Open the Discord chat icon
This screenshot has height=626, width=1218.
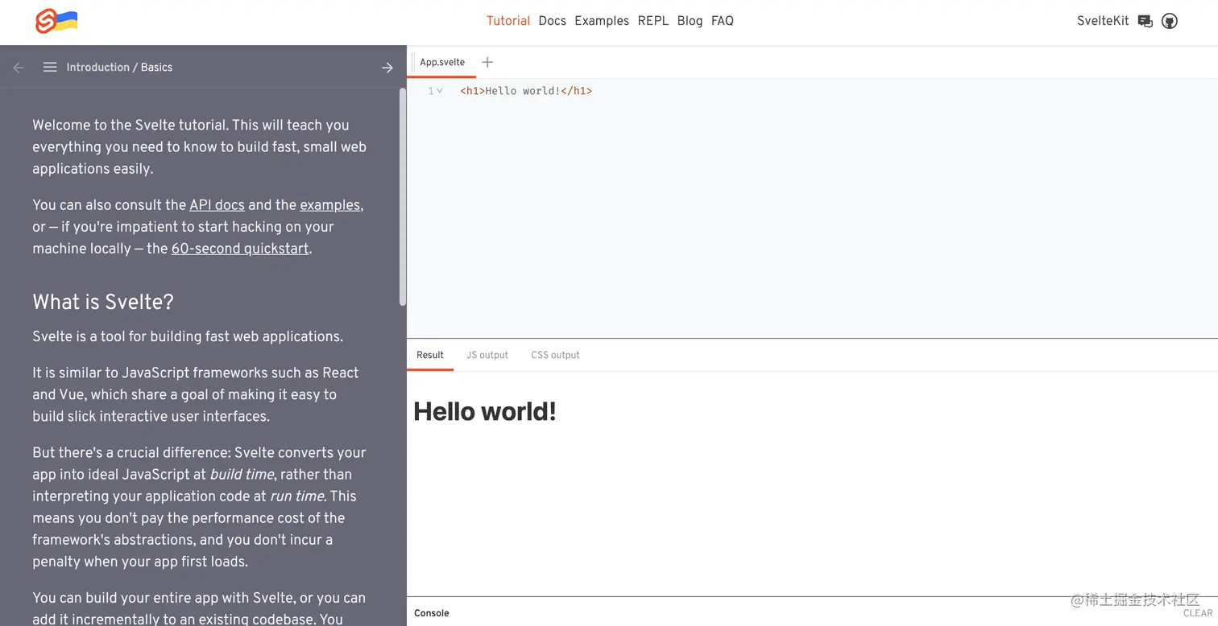1145,22
